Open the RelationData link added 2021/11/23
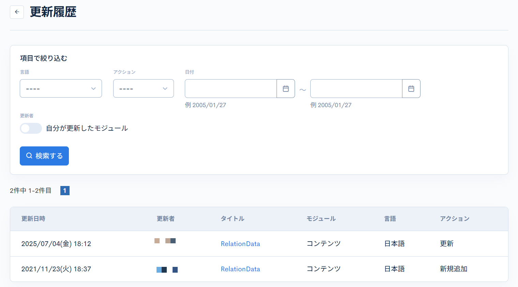This screenshot has height=287, width=518. [x=240, y=269]
